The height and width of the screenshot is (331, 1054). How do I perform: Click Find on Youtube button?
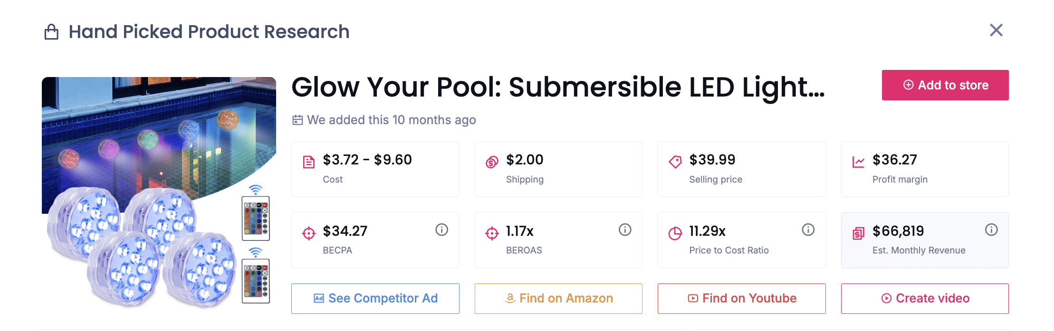(x=741, y=299)
